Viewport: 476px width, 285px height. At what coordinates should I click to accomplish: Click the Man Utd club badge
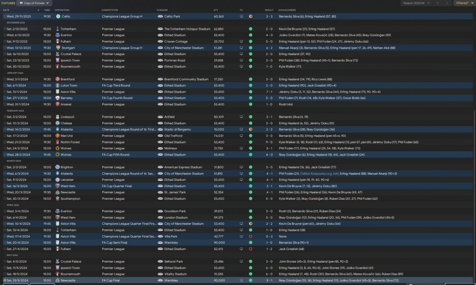pyautogui.click(x=58, y=136)
